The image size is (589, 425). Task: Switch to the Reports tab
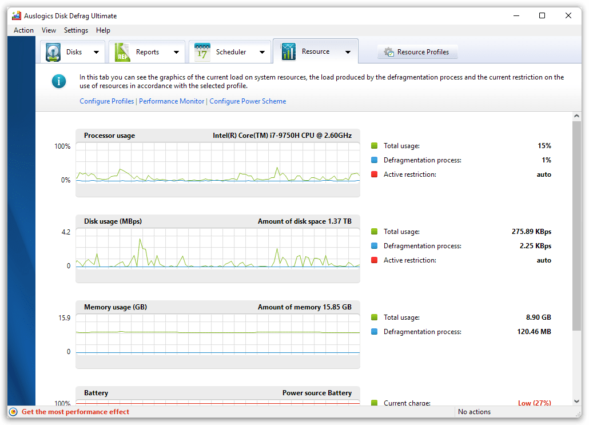point(148,52)
